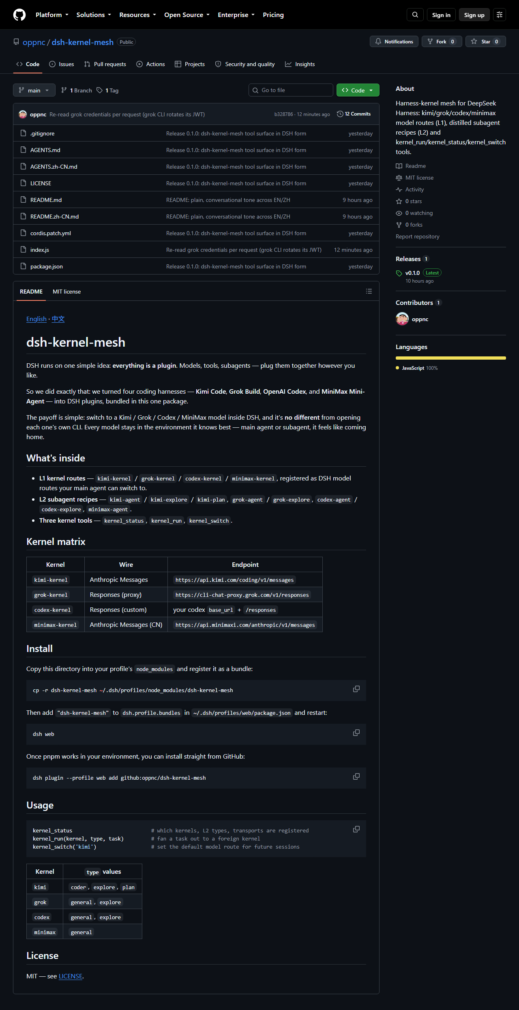Click the Sign in button

tap(441, 15)
